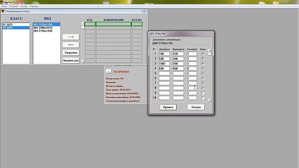Click row 3 length field with 1000

click(x=164, y=63)
